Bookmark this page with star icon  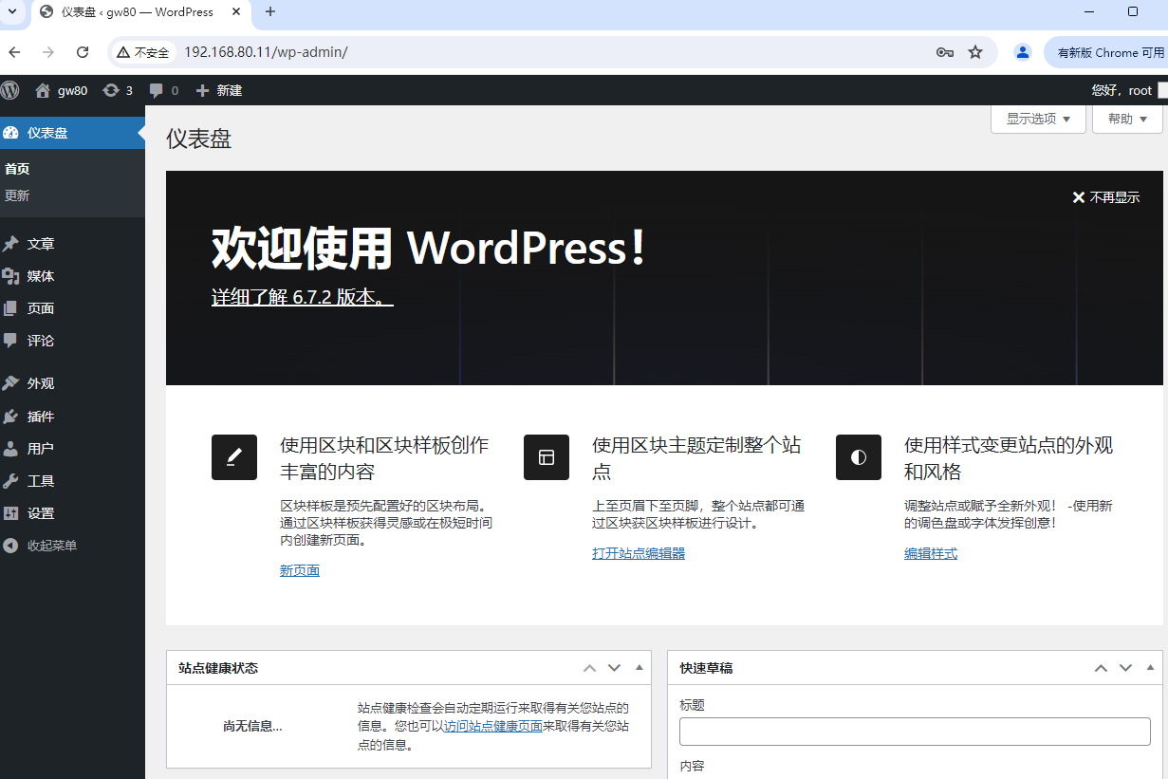[975, 52]
